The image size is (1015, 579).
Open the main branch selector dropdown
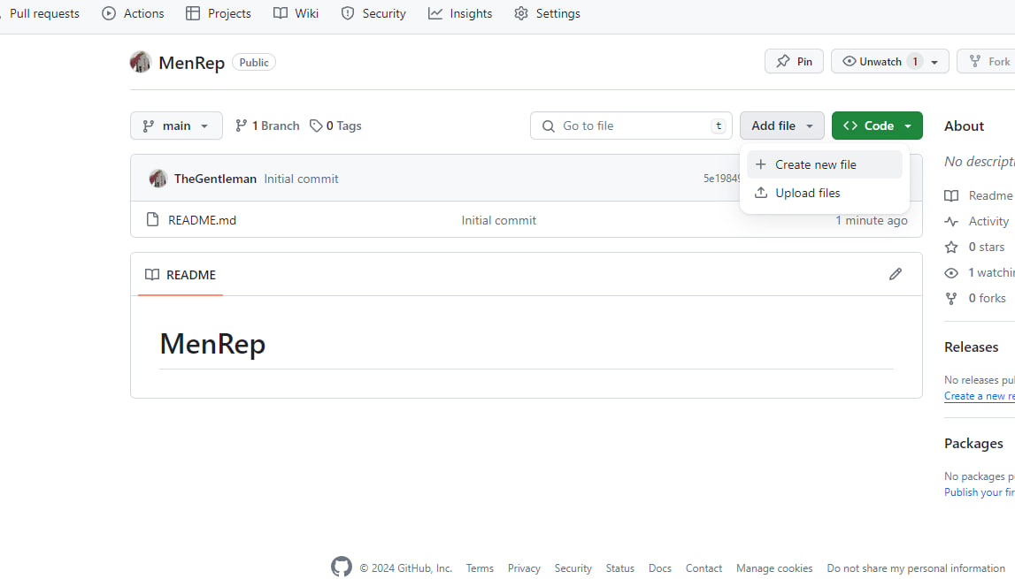pyautogui.click(x=176, y=126)
